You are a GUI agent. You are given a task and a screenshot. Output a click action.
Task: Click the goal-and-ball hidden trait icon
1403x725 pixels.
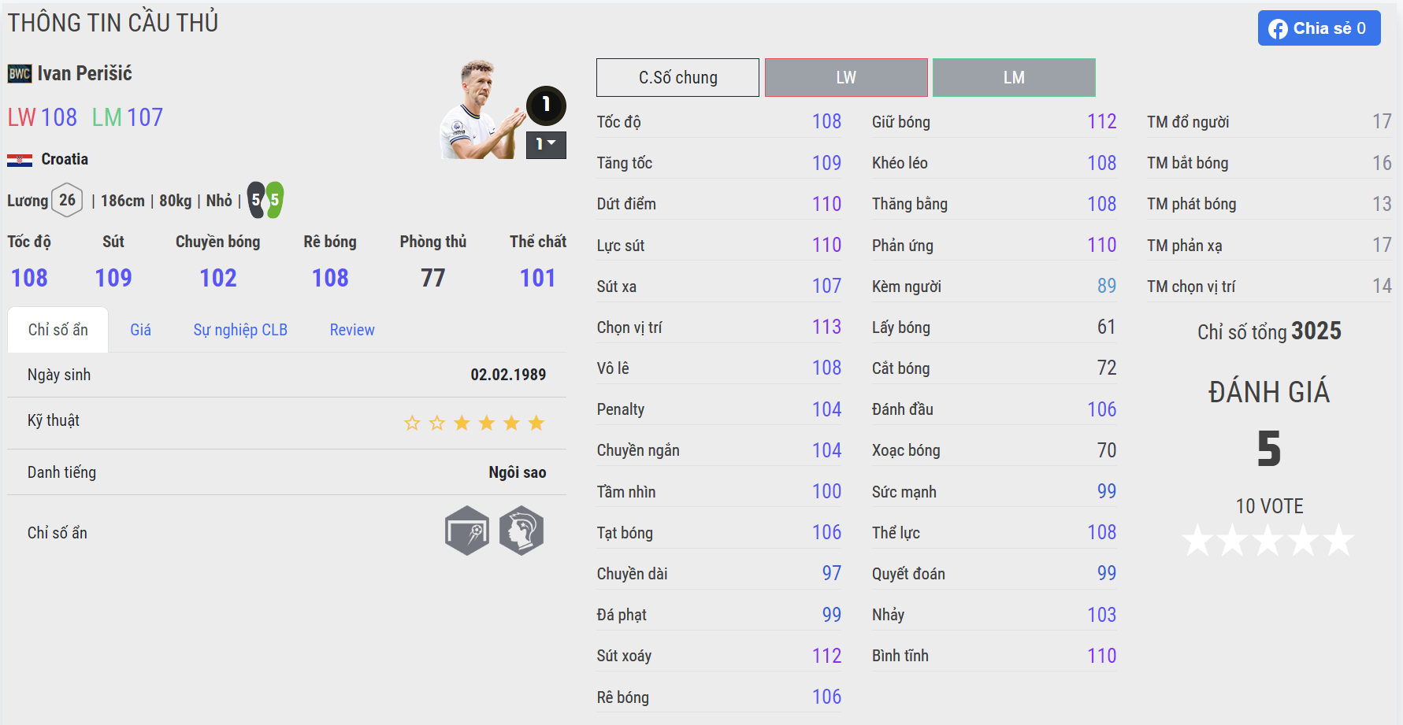467,531
